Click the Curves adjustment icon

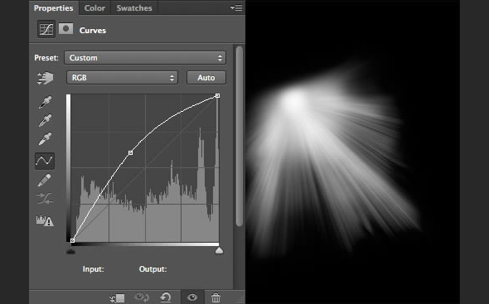[46, 29]
